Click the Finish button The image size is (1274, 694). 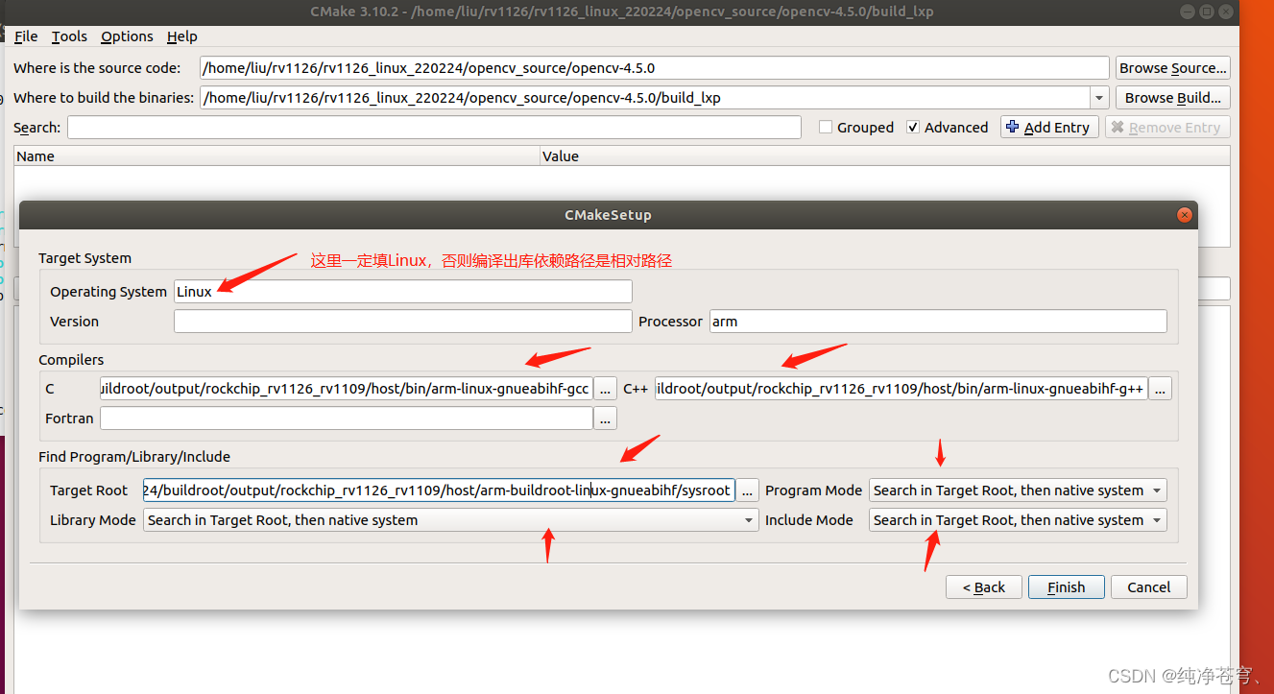[1066, 587]
